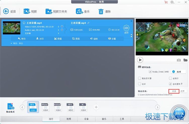Click the 自动复制 help question mark
189x124 pixels.
181,84
